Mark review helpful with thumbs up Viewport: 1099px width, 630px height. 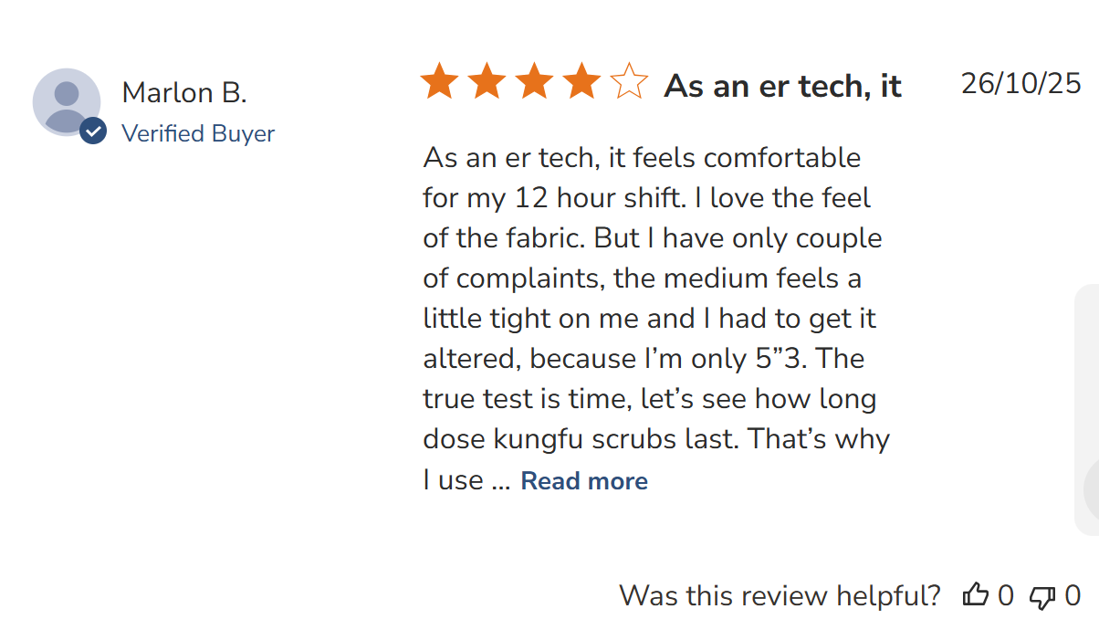point(976,596)
